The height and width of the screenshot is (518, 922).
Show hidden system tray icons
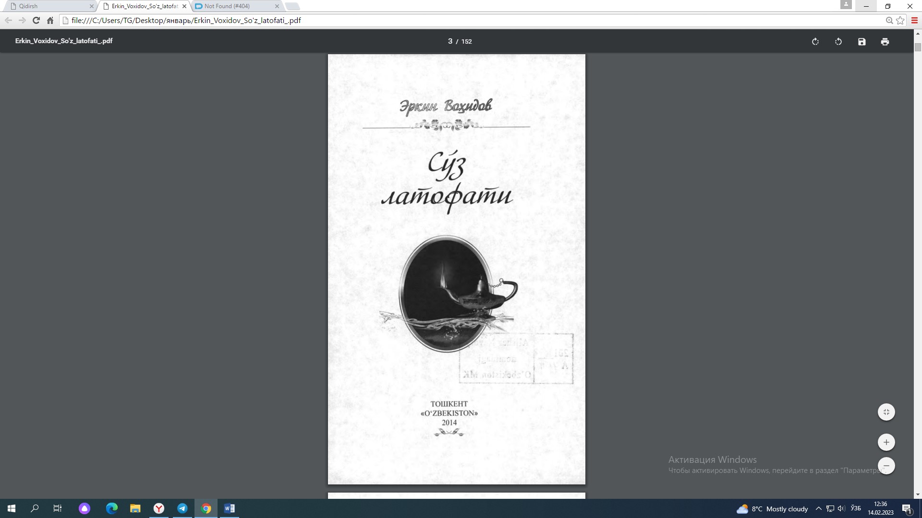[818, 508]
